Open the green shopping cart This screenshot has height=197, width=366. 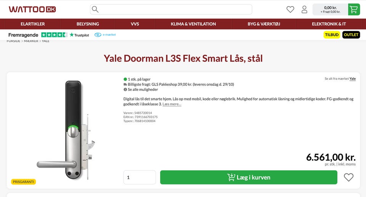click(x=354, y=10)
